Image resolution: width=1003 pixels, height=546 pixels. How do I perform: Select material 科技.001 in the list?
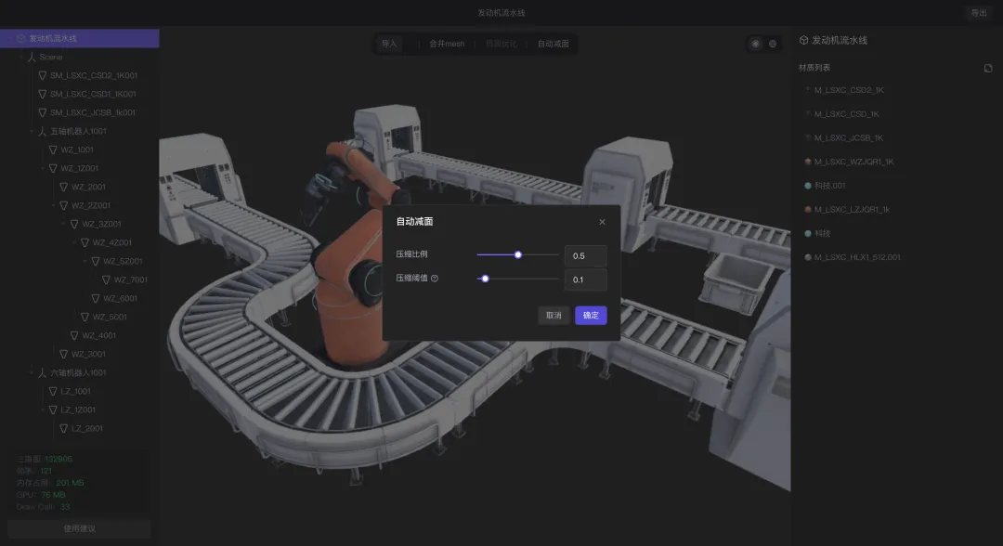(x=829, y=186)
